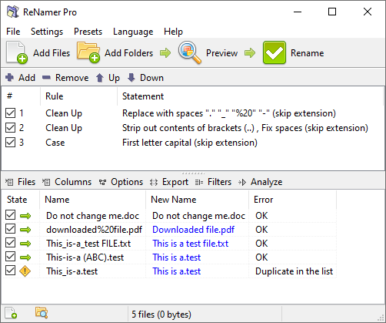Click the Files menu list icon

9,182
